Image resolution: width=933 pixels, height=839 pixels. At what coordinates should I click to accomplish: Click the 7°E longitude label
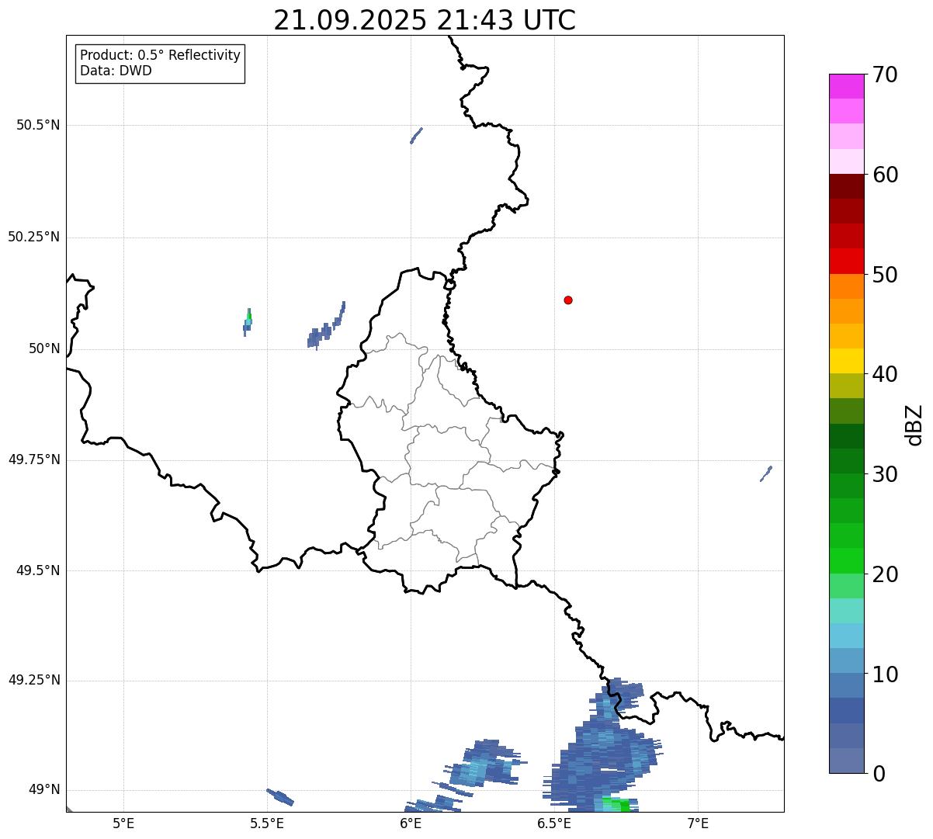coord(698,823)
